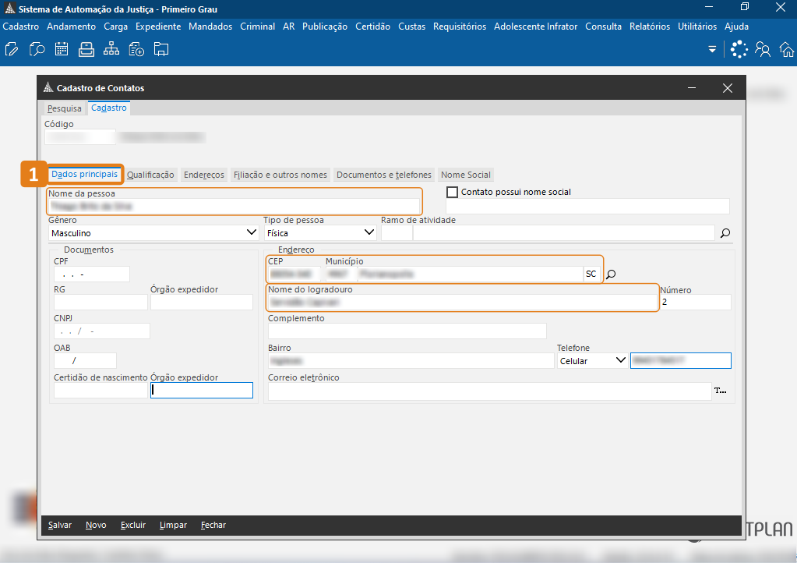Click the Limpar button

coord(173,525)
